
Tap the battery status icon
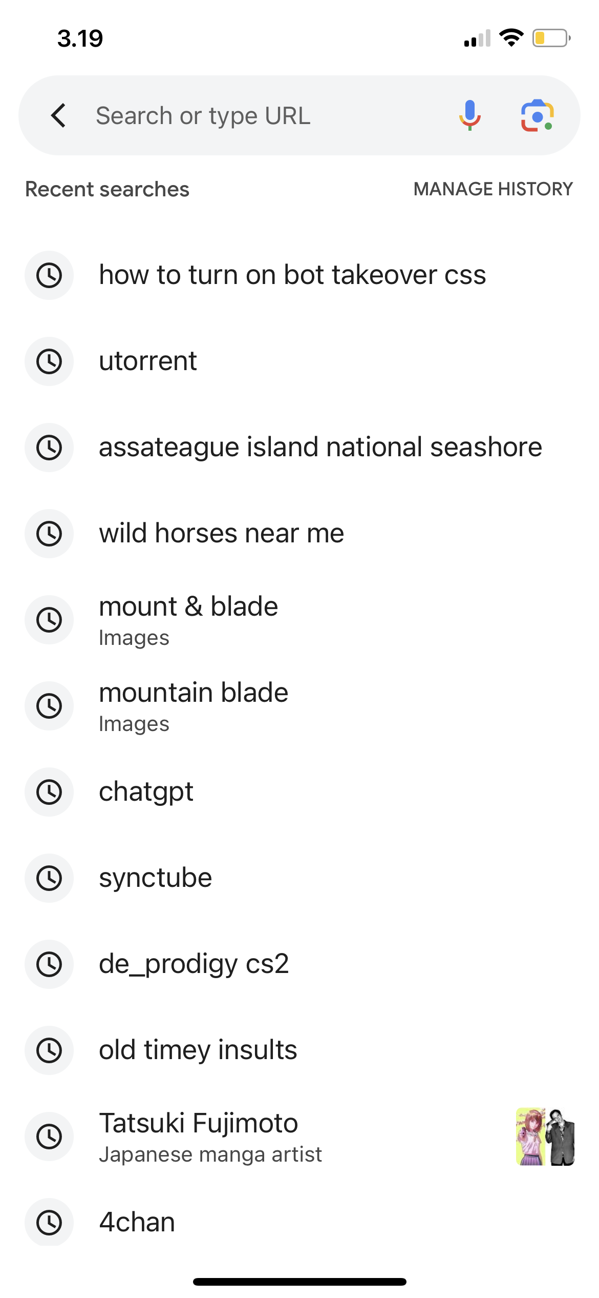pos(551,38)
